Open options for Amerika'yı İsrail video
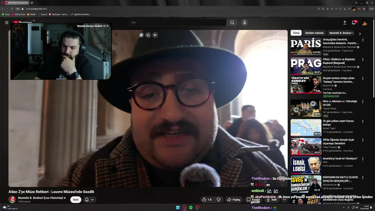 (x=363, y=159)
